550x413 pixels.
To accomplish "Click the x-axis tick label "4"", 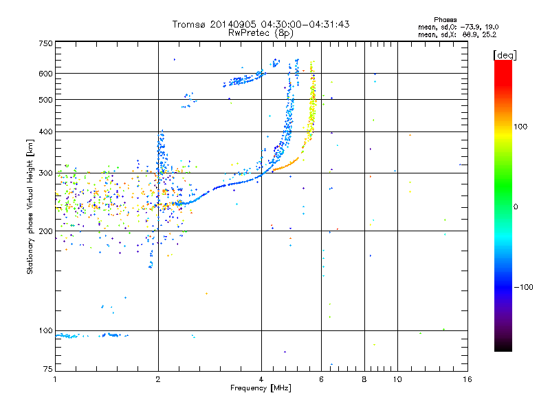I will click(x=261, y=379).
